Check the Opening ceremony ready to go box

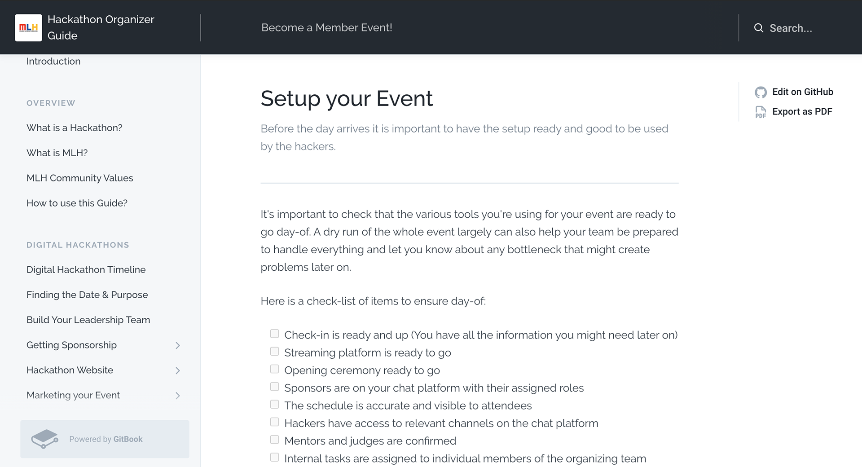pos(274,369)
